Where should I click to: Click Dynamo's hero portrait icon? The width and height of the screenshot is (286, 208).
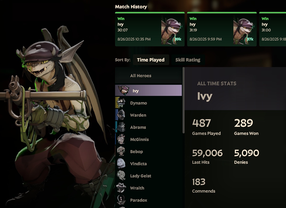[x=121, y=103]
